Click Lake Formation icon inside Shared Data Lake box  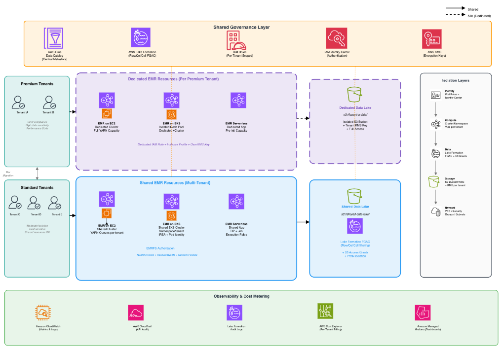tap(355, 226)
